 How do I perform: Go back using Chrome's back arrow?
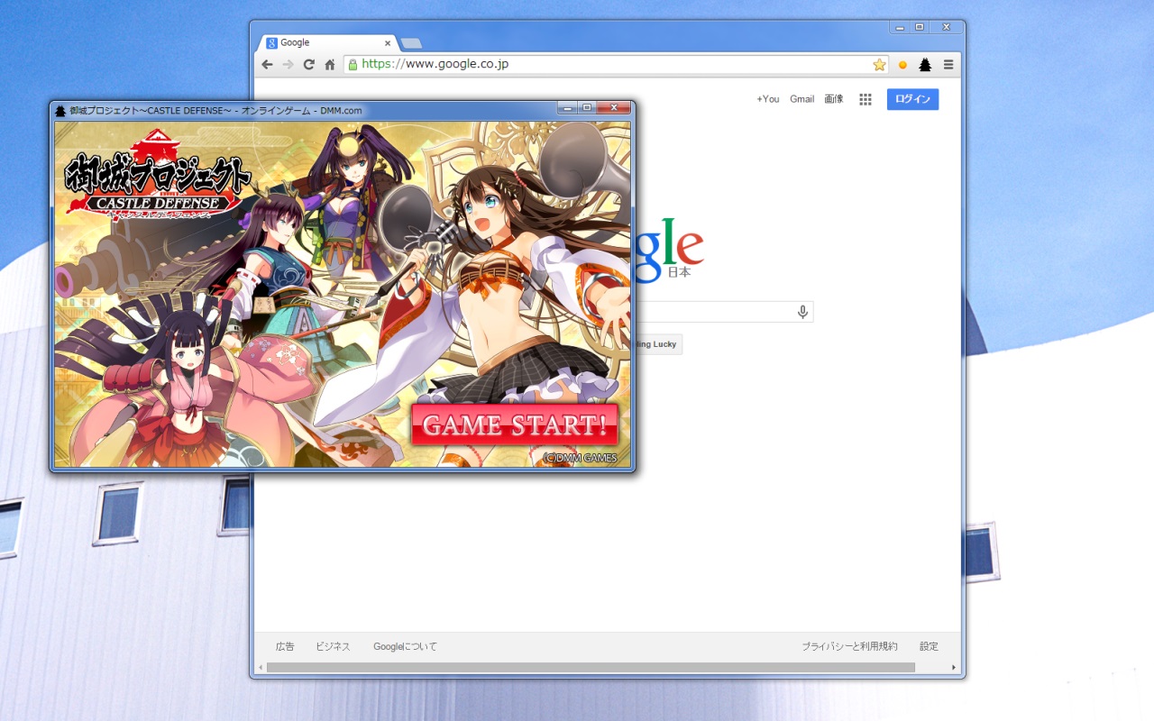(267, 65)
